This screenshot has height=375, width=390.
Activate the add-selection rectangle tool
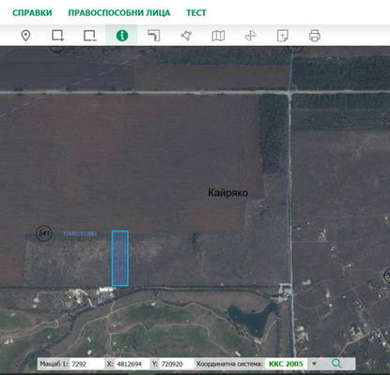(x=57, y=36)
